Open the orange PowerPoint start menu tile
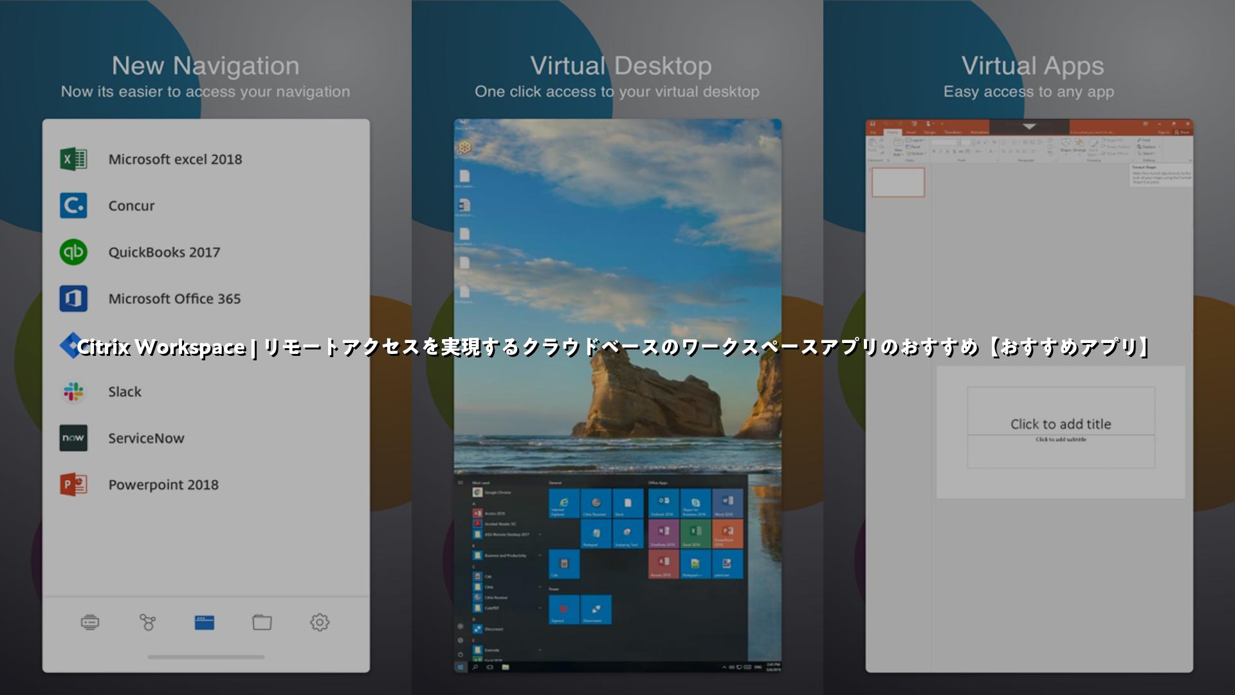 pyautogui.click(x=727, y=534)
